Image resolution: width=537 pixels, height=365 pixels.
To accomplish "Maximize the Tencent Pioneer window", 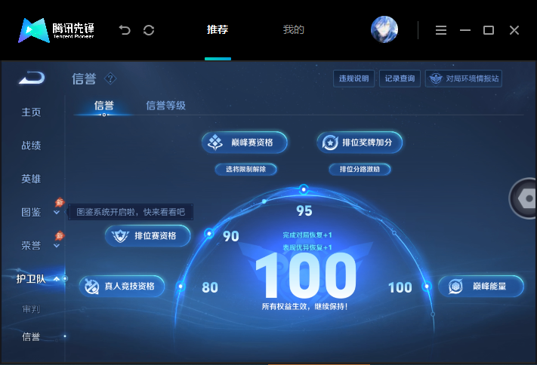I will point(489,30).
